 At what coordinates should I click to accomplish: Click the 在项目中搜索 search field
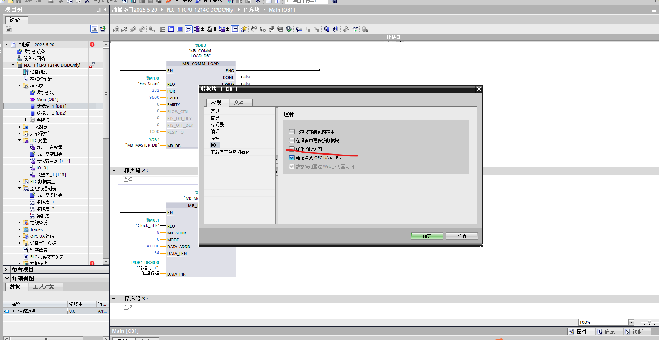306,1
